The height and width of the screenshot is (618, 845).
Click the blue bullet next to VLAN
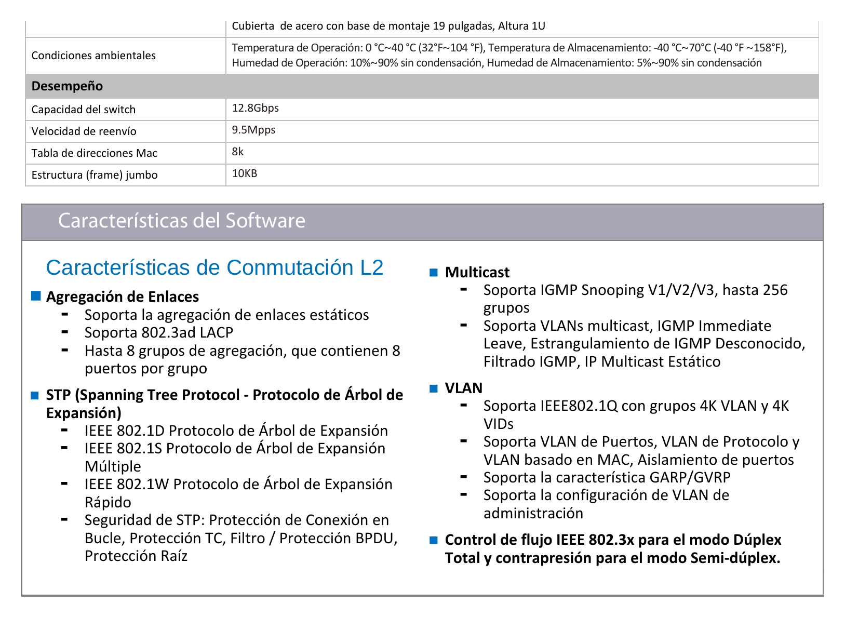(x=434, y=388)
